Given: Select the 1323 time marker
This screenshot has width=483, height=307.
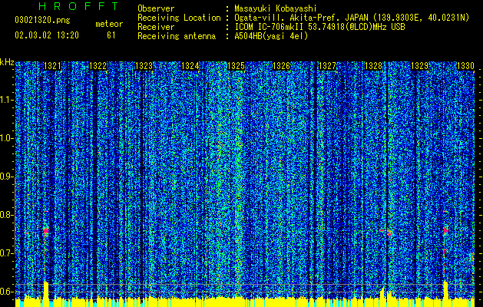Looking at the screenshot, I should 144,66.
